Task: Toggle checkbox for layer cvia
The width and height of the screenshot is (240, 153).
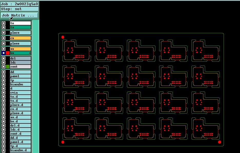Action: click(x=4, y=93)
